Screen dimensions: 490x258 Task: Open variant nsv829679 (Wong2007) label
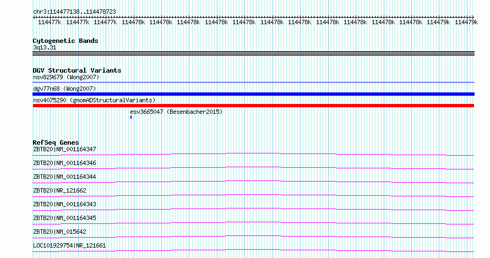66,77
